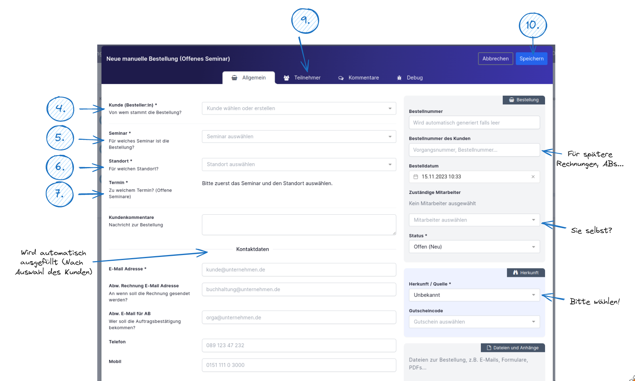
Task: Click the Abw. E-Mail für AB field
Action: click(299, 318)
